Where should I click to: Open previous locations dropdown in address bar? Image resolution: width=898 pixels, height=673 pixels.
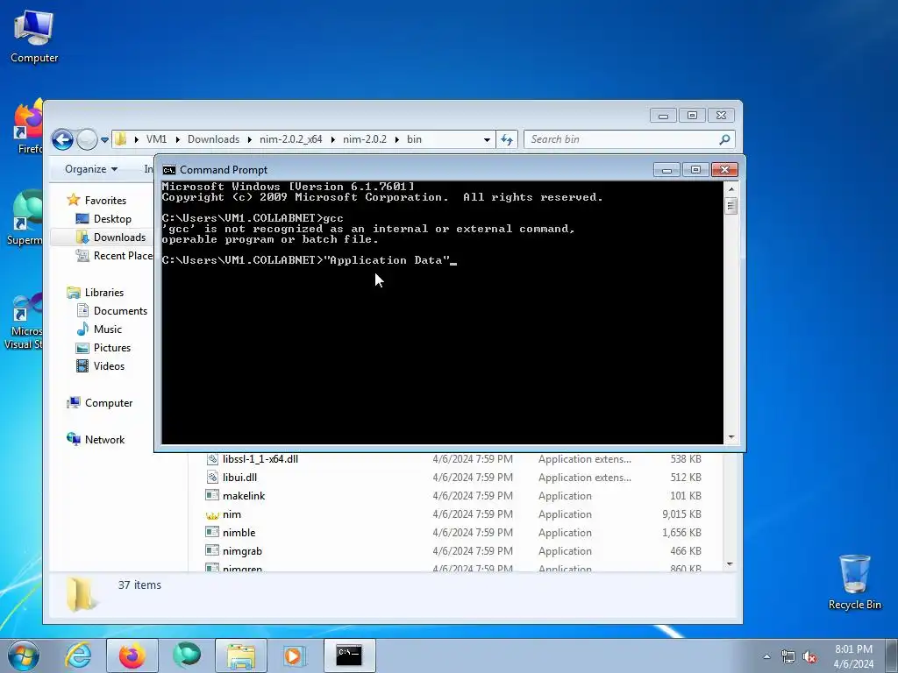[487, 139]
